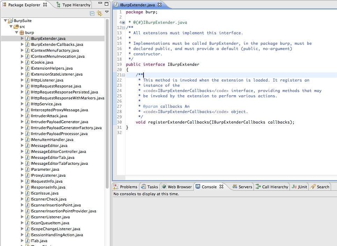Click Collapse All icon in Package Explorer
Image resolution: width=337 pixels, height=246 pixels.
coord(92,13)
